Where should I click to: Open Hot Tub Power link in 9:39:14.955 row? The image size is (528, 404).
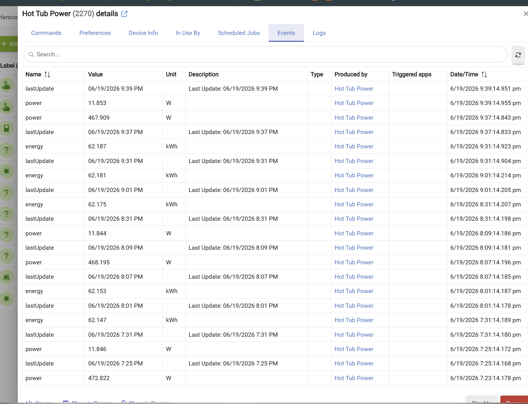(354, 103)
